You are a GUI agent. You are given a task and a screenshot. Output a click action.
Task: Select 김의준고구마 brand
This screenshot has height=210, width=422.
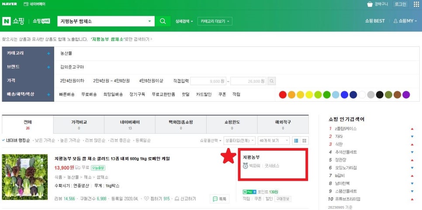[72, 67]
